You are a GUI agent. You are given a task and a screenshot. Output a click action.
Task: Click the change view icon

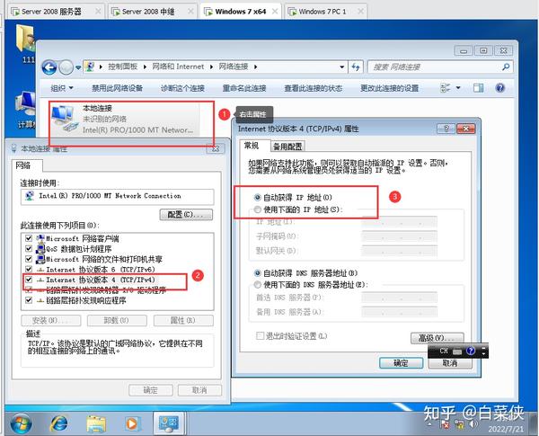446,88
